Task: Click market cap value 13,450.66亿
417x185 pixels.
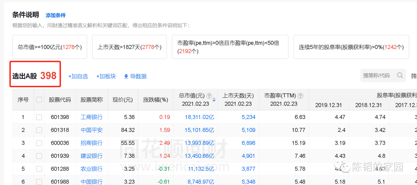Action: 199,156
